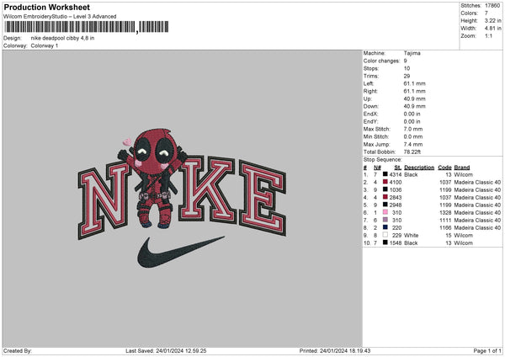This screenshot has width=505, height=357.
Task: Select stitch count 4314 in stop row 1
Action: [396, 174]
